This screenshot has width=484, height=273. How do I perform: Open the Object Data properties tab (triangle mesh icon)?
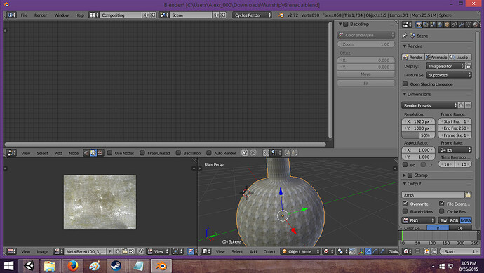(469, 25)
